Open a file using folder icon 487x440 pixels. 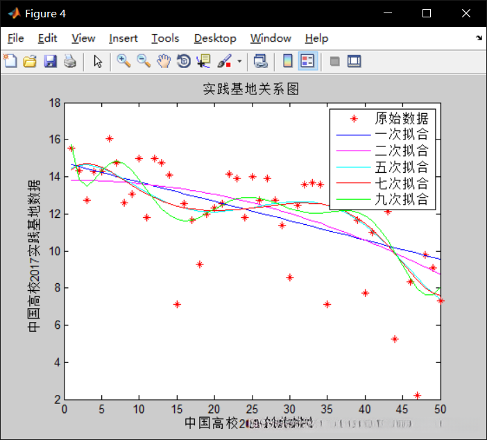[x=30, y=61]
